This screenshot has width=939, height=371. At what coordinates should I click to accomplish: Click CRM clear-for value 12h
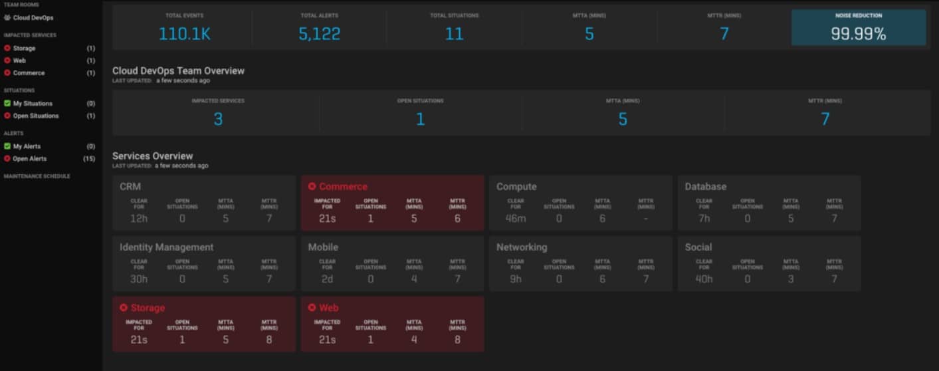[x=139, y=219]
